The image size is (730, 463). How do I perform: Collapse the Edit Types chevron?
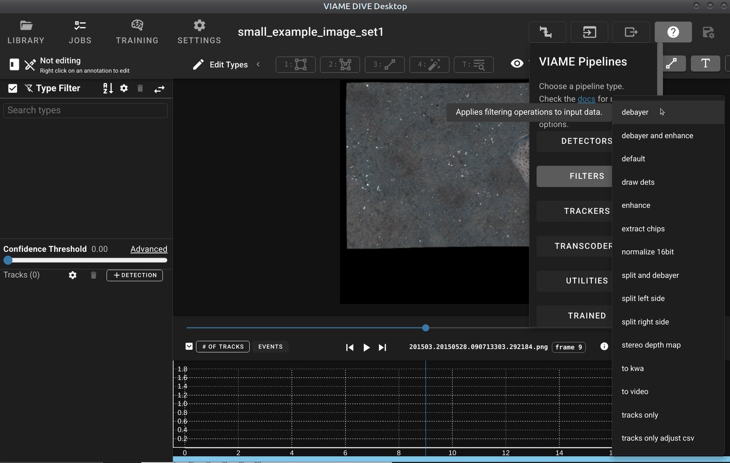pos(258,64)
